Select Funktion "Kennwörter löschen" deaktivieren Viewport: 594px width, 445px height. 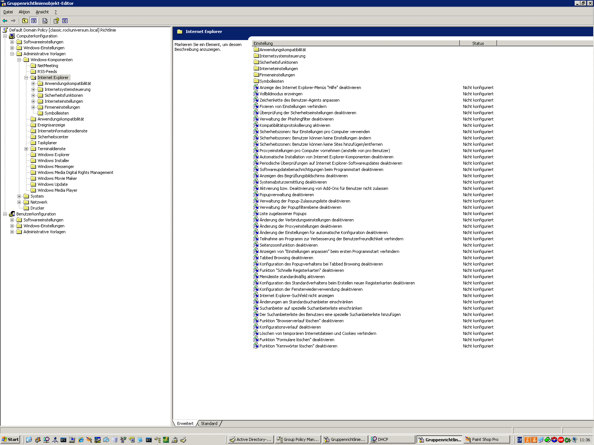[x=298, y=346]
